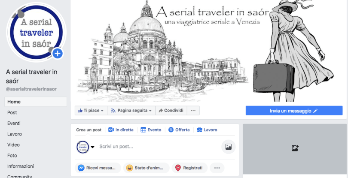Click the blue plus icon on profile picture

click(x=58, y=54)
